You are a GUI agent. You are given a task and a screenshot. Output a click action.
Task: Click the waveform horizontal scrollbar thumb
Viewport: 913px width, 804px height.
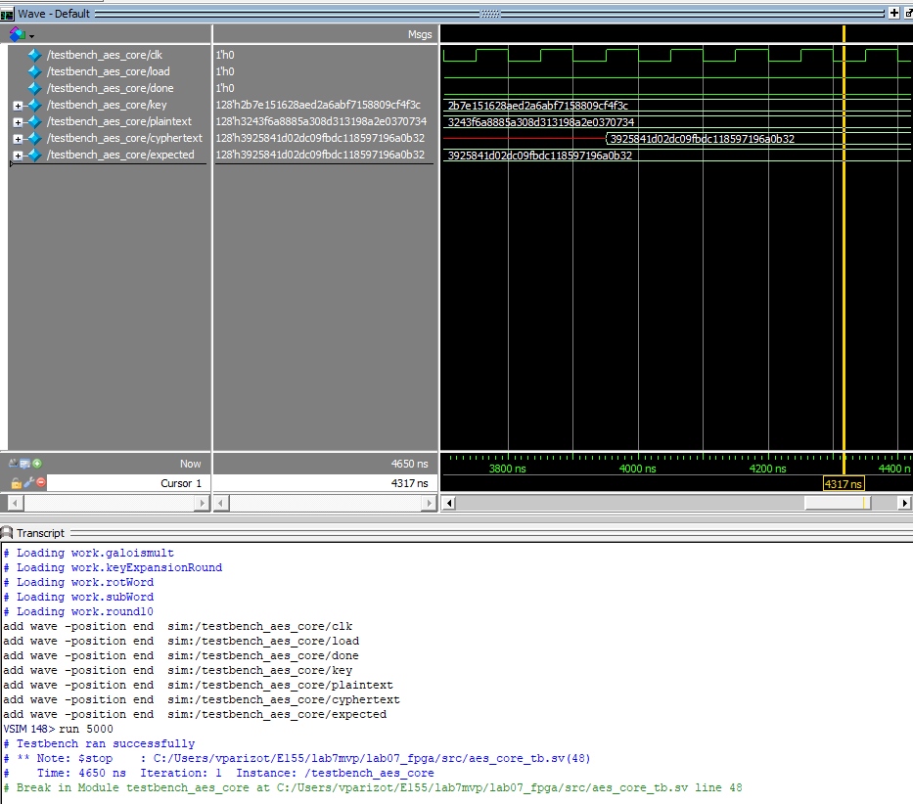[x=838, y=503]
